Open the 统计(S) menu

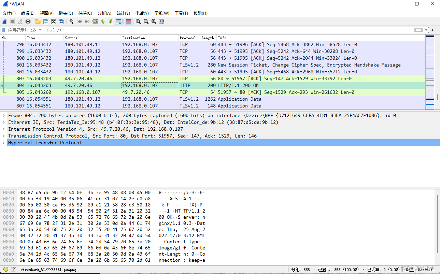123,13
